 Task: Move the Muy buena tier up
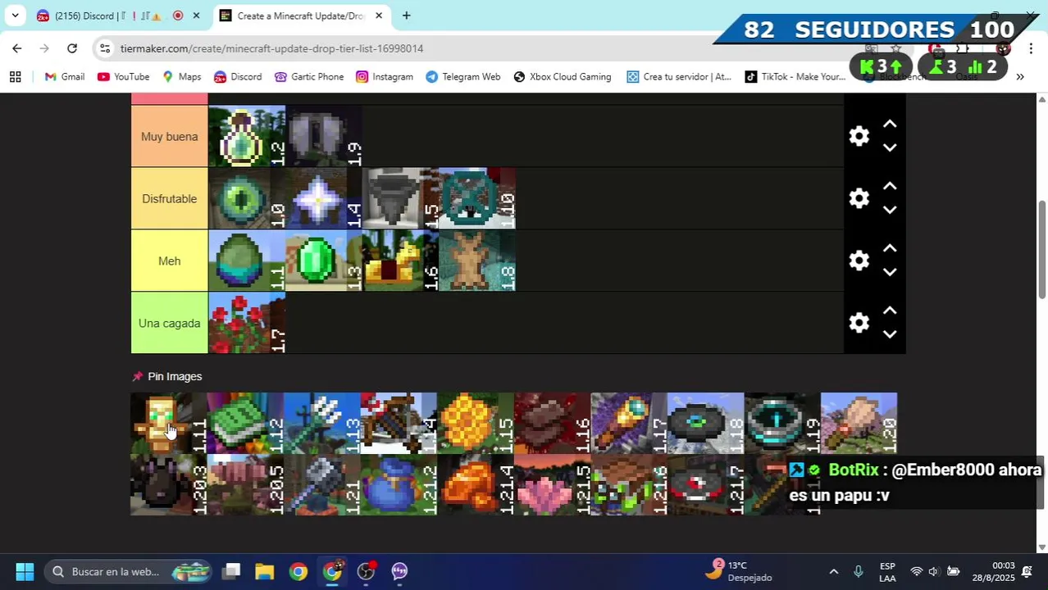(x=890, y=125)
